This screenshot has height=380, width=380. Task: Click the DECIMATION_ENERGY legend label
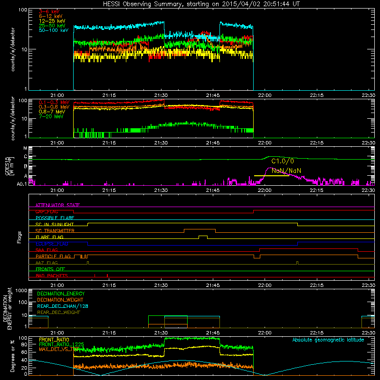click(61, 294)
